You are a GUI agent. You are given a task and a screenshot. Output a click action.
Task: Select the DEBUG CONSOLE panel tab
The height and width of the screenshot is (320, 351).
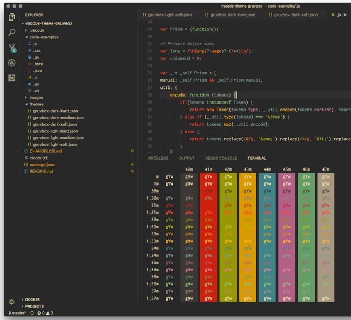pyautogui.click(x=221, y=158)
